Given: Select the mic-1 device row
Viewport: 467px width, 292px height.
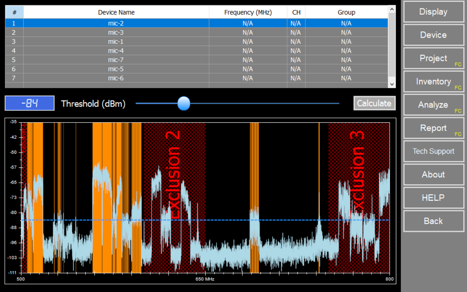Looking at the screenshot, I should (x=197, y=42).
